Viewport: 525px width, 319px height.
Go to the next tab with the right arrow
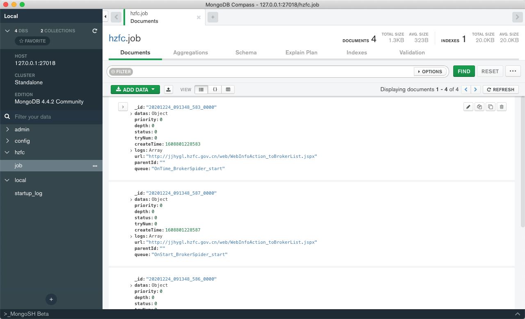(517, 17)
